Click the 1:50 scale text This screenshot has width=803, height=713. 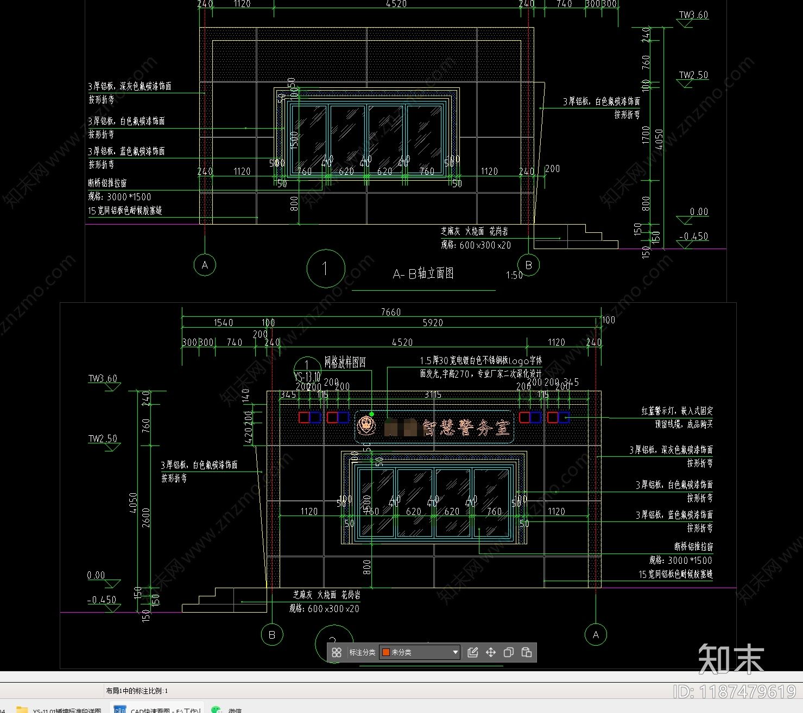(x=514, y=275)
